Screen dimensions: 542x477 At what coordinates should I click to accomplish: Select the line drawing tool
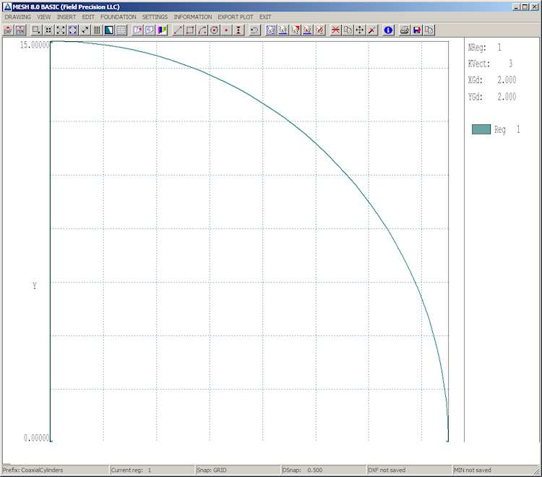tap(178, 30)
